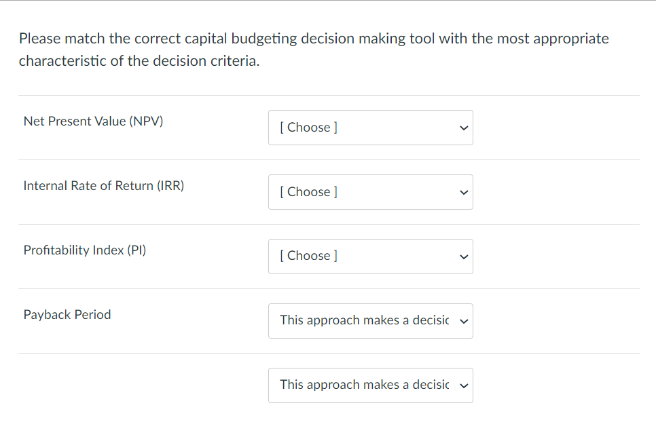This screenshot has height=435, width=656.
Task: Click the 'Internal Rate of Return (IRR)' label
Action: click(x=103, y=186)
